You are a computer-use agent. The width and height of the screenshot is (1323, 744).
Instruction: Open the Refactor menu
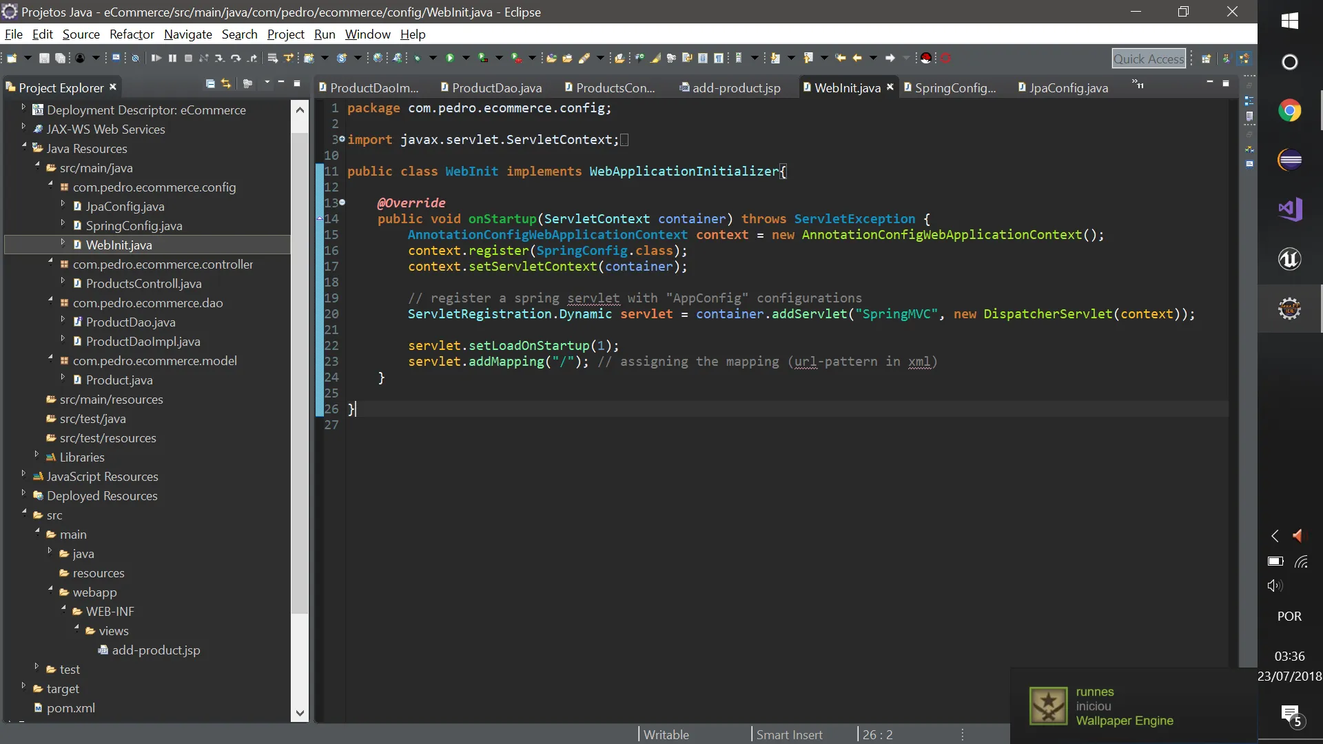pyautogui.click(x=132, y=34)
